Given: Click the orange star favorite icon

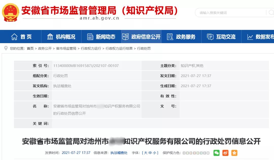Looking at the screenshot, I should (x=234, y=153).
